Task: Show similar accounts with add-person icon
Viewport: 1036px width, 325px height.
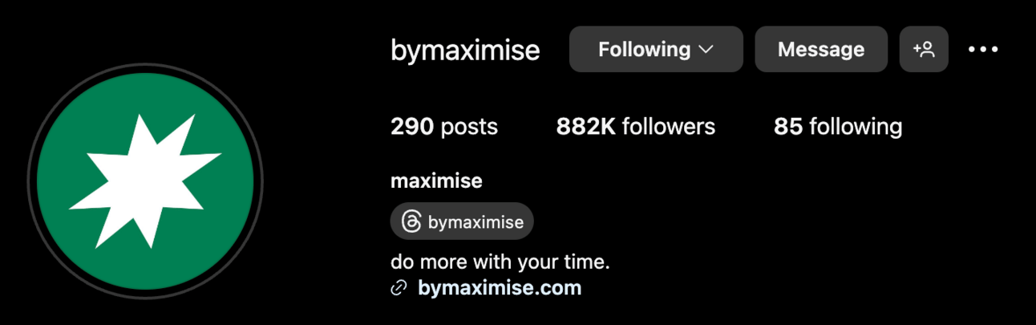Action: click(924, 49)
